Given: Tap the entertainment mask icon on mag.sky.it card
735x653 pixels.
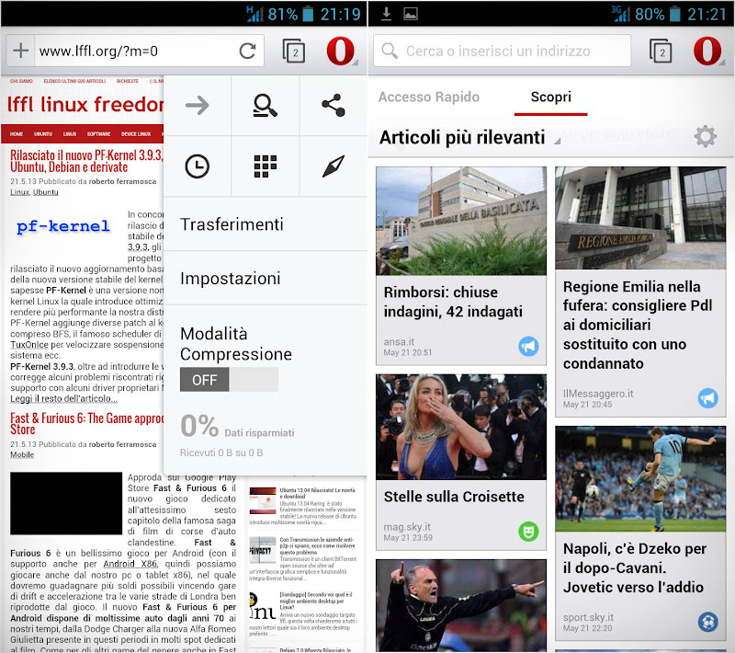Looking at the screenshot, I should pos(528,532).
